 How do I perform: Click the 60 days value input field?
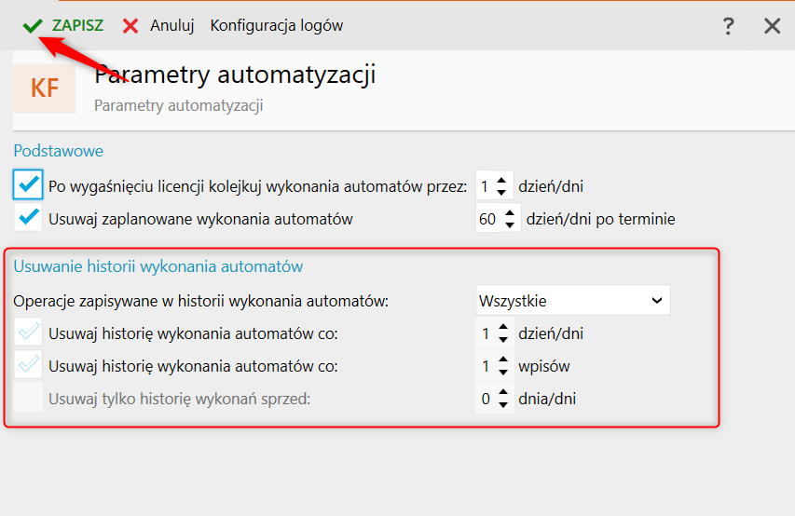click(487, 220)
